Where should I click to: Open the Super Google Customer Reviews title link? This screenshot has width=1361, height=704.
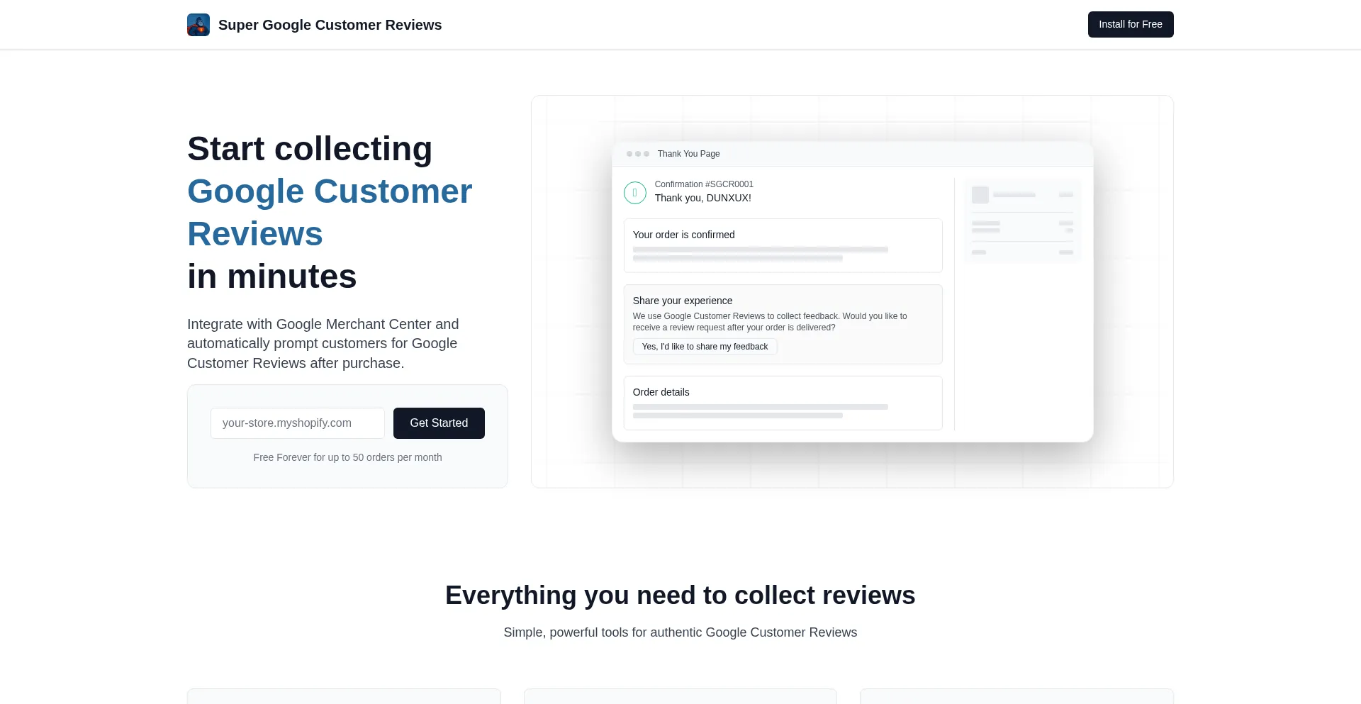click(330, 25)
